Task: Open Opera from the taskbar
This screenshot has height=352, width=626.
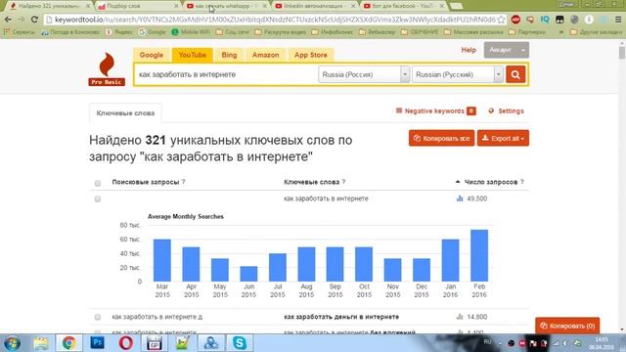Action: [x=126, y=343]
